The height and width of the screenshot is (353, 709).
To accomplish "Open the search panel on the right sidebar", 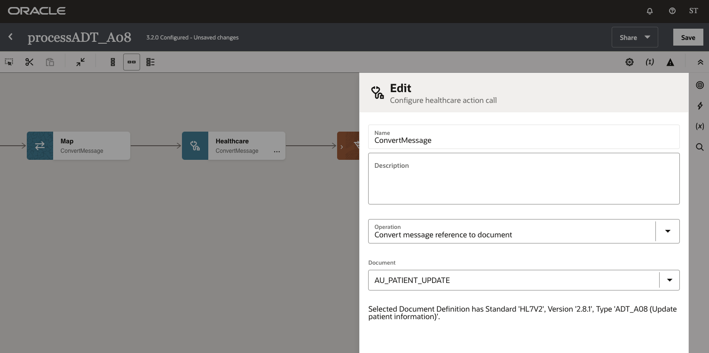I will (700, 147).
